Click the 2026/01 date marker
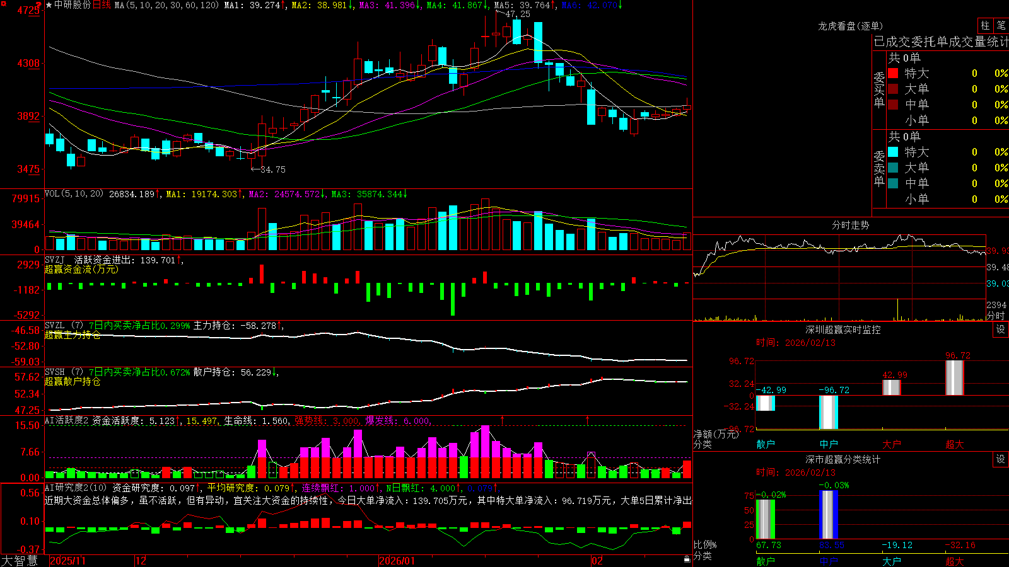This screenshot has height=567, width=1009. (397, 560)
